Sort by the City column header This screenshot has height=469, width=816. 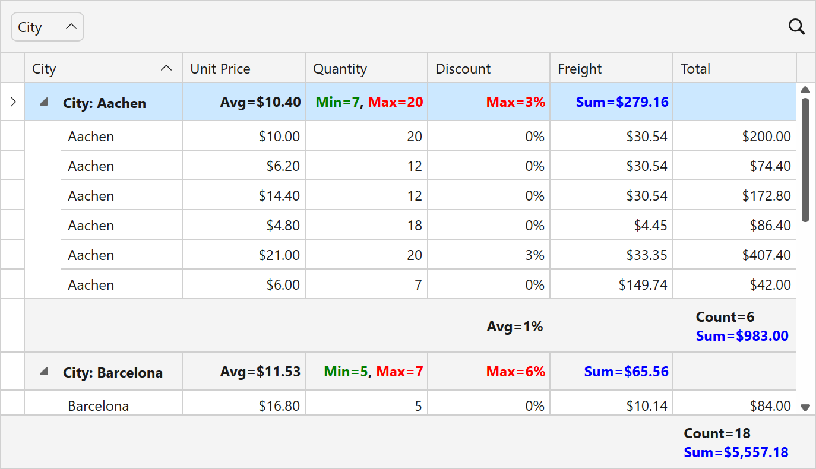[x=103, y=68]
